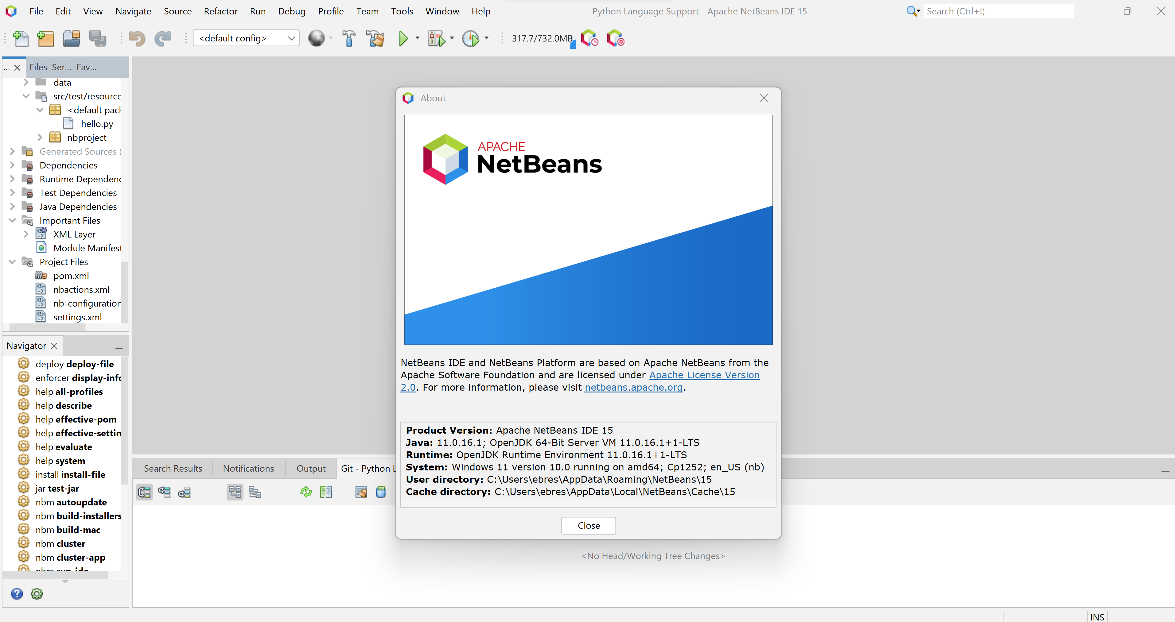Click the New Project toolbar icon
1175x622 pixels.
click(x=45, y=38)
